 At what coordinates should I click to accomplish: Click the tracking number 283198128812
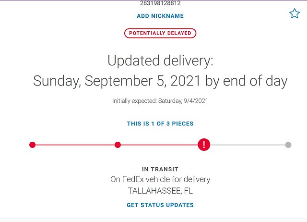coord(160,3)
